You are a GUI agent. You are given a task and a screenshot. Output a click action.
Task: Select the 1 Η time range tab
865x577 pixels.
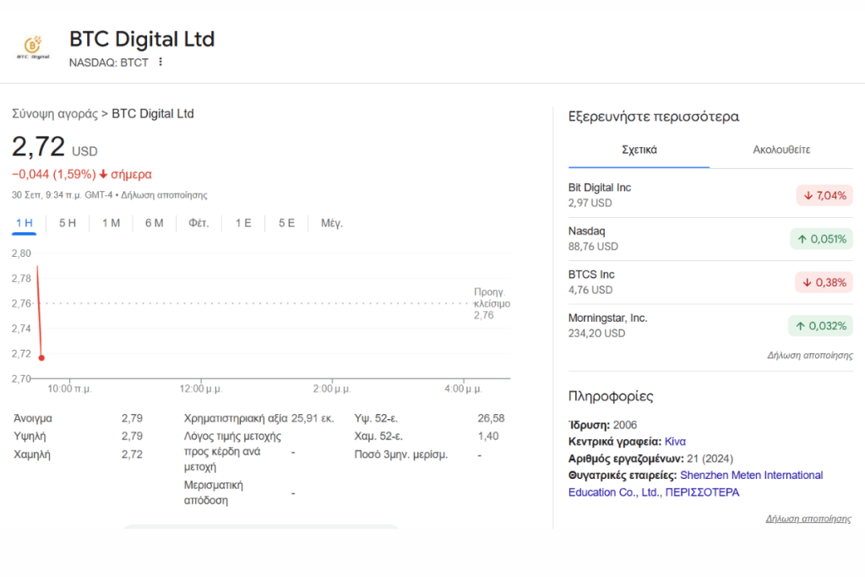(24, 223)
